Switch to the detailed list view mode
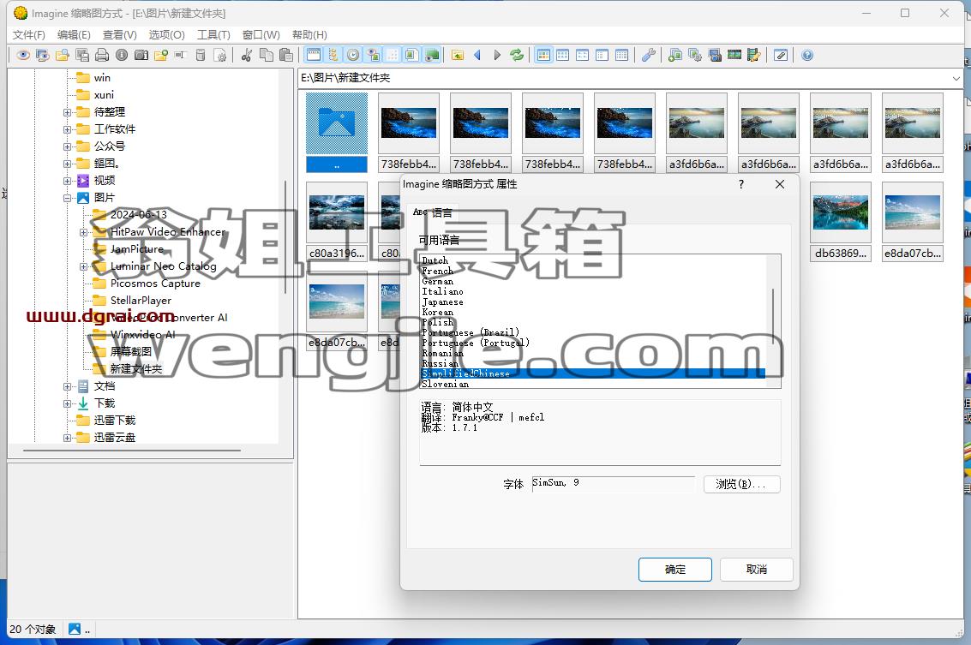971x645 pixels. tap(621, 55)
